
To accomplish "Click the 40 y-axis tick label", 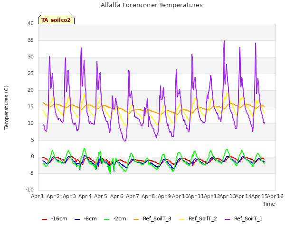I will point(30,24).
